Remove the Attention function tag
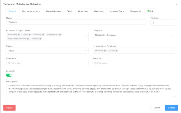 click(x=105, y=50)
